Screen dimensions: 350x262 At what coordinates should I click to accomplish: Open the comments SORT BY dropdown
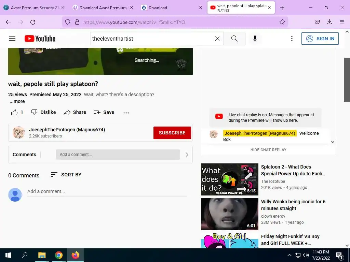click(66, 175)
